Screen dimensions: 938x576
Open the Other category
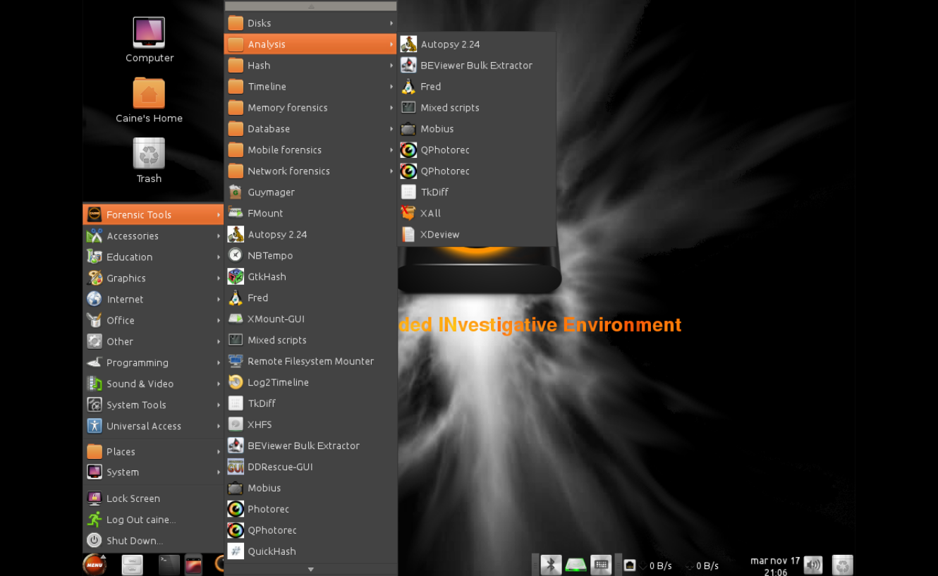pyautogui.click(x=153, y=341)
